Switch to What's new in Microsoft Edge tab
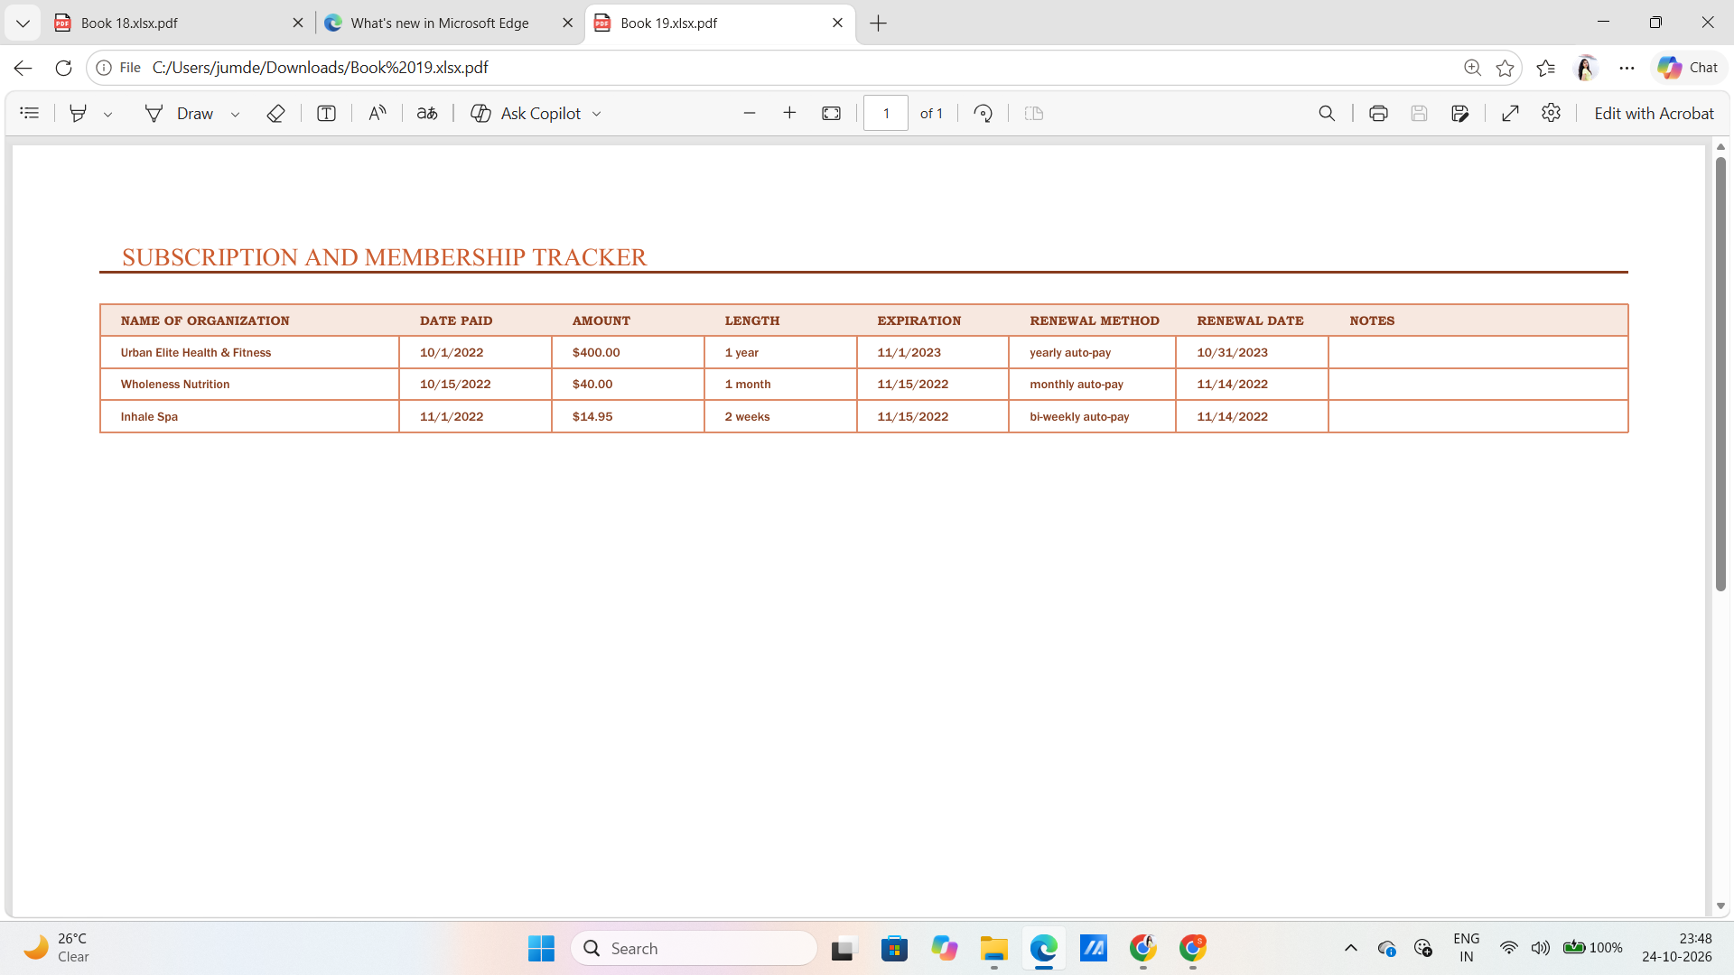 pyautogui.click(x=449, y=23)
